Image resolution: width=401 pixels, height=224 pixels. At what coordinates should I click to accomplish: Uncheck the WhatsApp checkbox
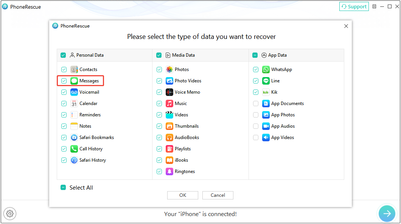(x=256, y=70)
